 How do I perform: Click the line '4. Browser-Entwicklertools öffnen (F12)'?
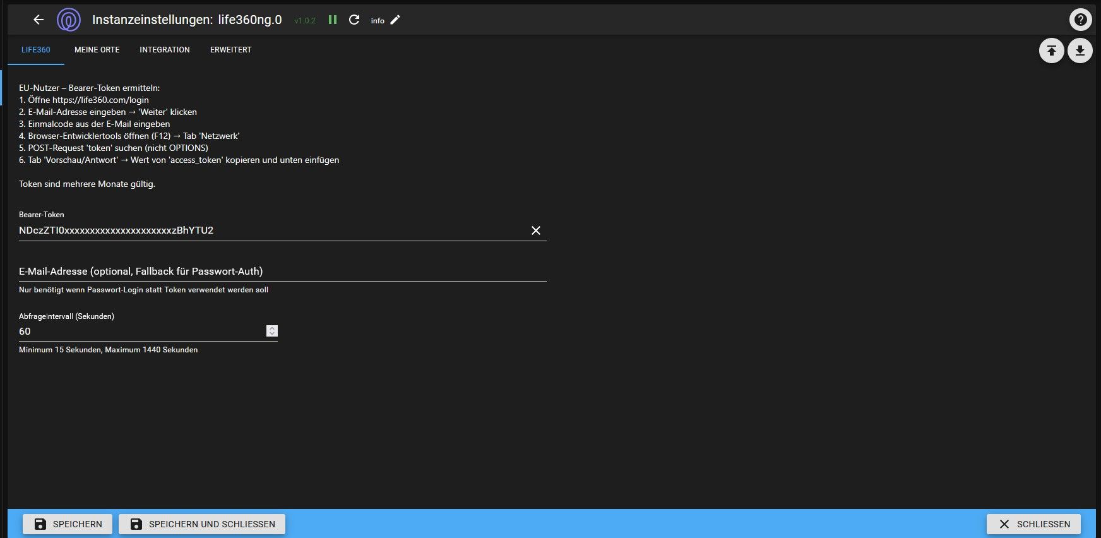[x=129, y=136]
